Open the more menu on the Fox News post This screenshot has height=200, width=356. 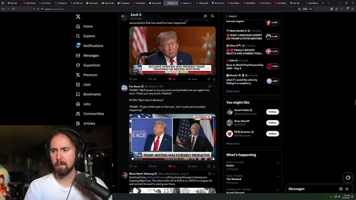pos(214,87)
